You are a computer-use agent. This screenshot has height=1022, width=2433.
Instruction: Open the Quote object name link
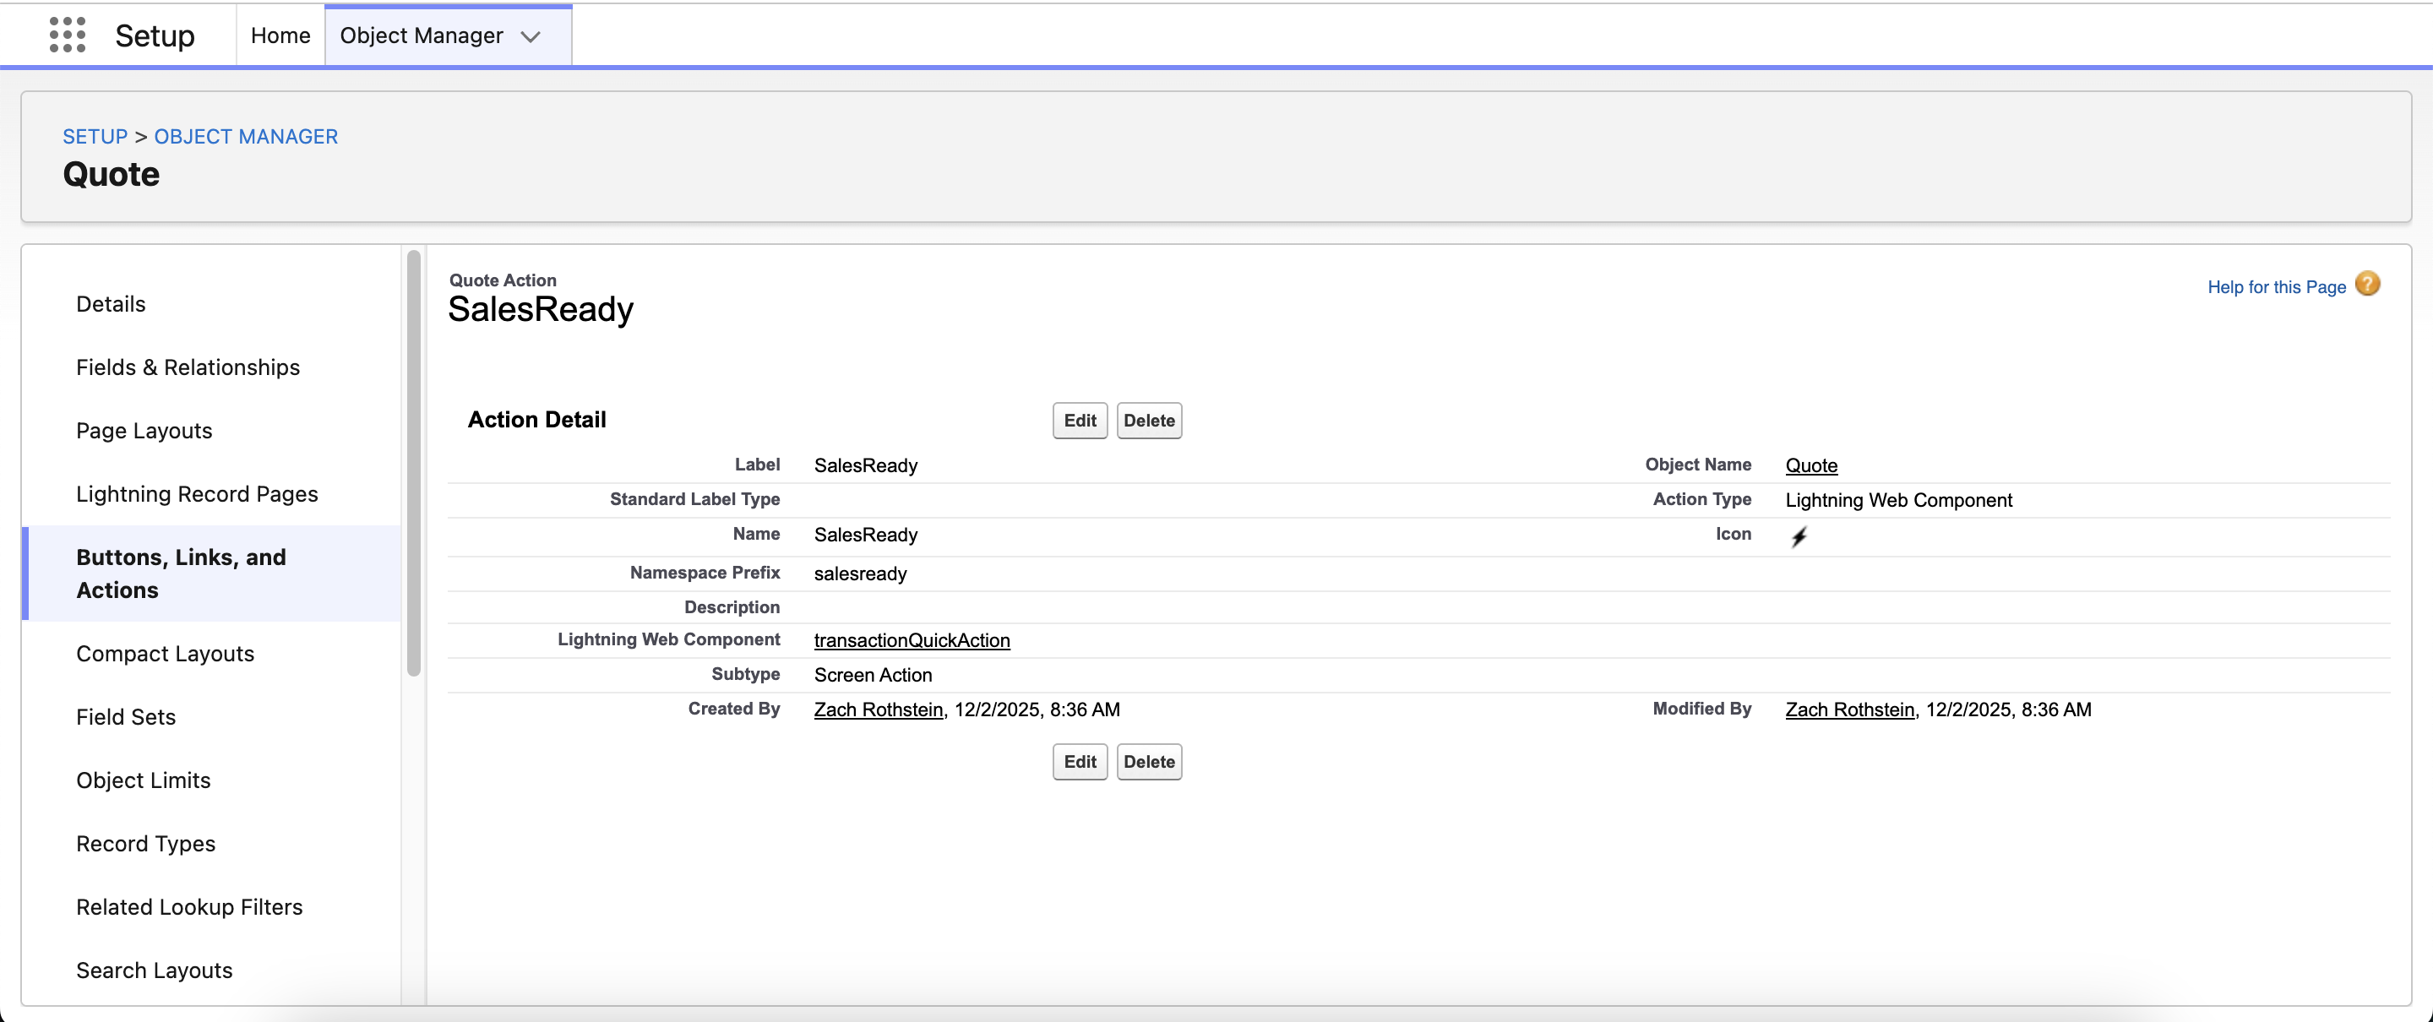pyautogui.click(x=1810, y=465)
